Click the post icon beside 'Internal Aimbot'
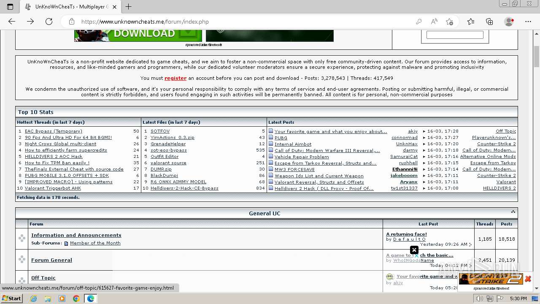The height and width of the screenshot is (304, 540). [271, 144]
